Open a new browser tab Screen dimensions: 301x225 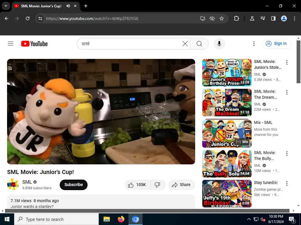[86, 6]
